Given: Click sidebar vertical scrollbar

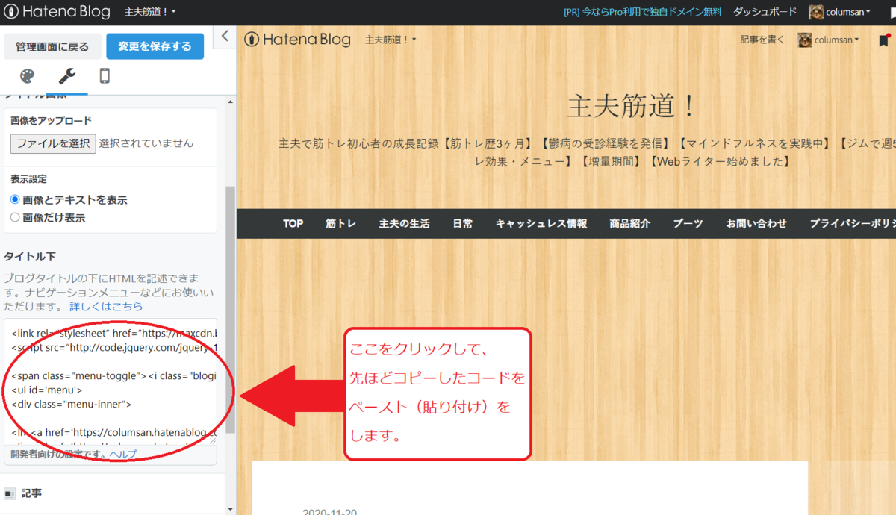Looking at the screenshot, I should (x=231, y=310).
